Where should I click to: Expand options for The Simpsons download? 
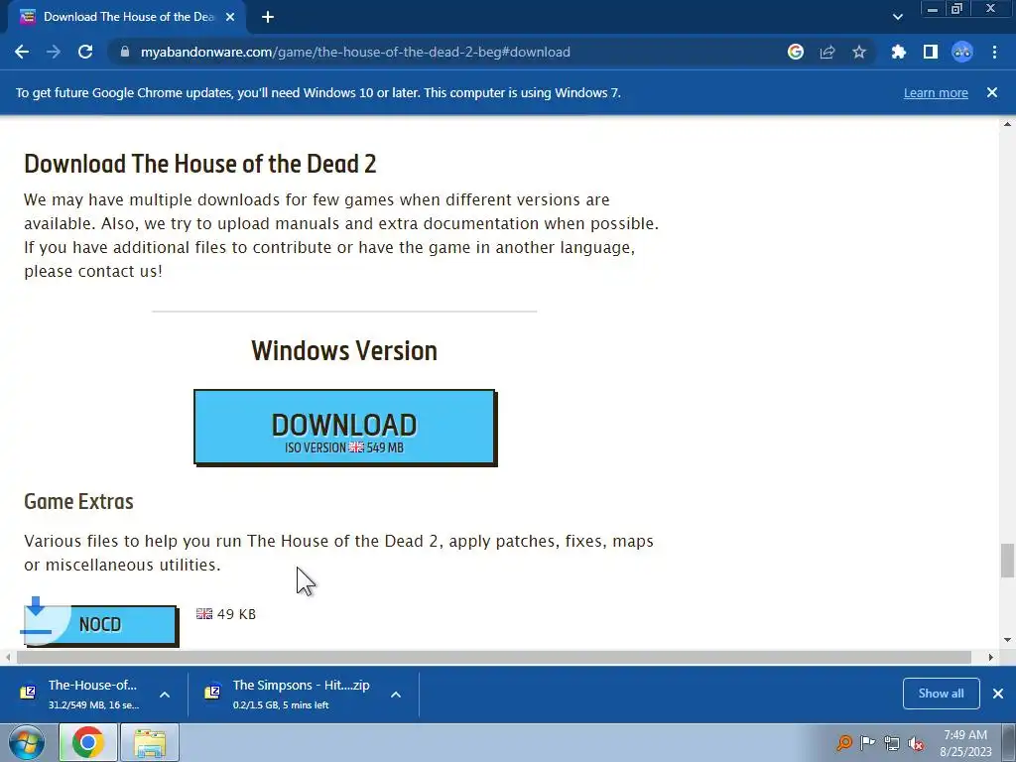coord(396,695)
